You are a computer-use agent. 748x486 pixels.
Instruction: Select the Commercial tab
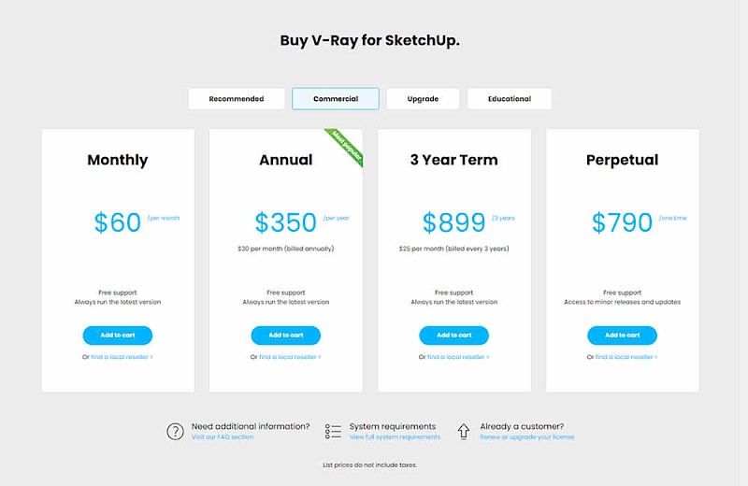tap(336, 99)
